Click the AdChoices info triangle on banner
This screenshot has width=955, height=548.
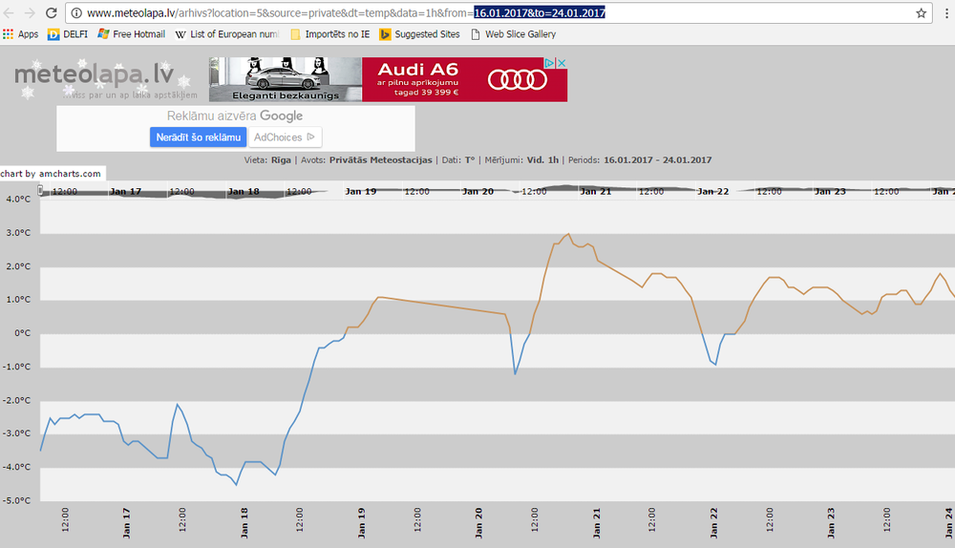pyautogui.click(x=549, y=63)
